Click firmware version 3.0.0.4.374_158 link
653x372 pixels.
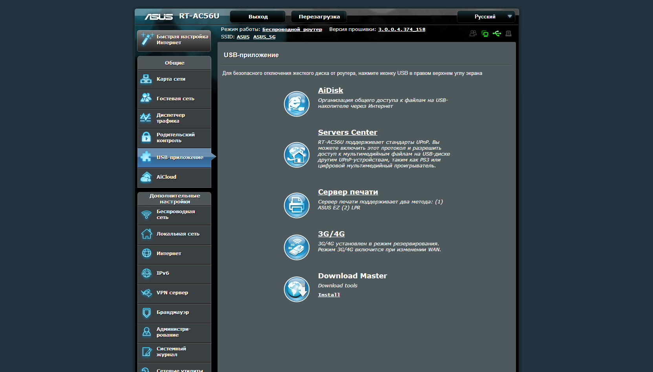[x=402, y=29]
